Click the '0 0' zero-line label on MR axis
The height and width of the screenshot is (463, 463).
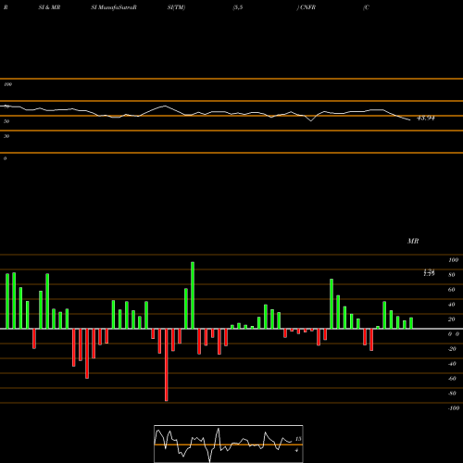coord(454,334)
